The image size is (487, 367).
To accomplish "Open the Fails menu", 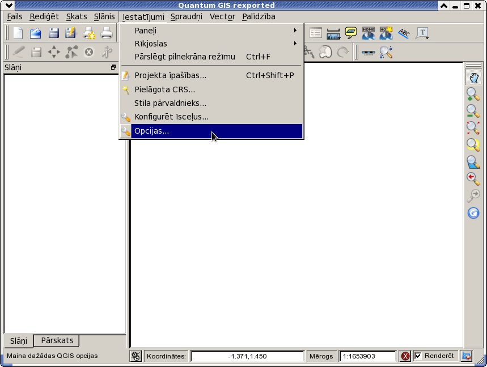I will pos(15,16).
